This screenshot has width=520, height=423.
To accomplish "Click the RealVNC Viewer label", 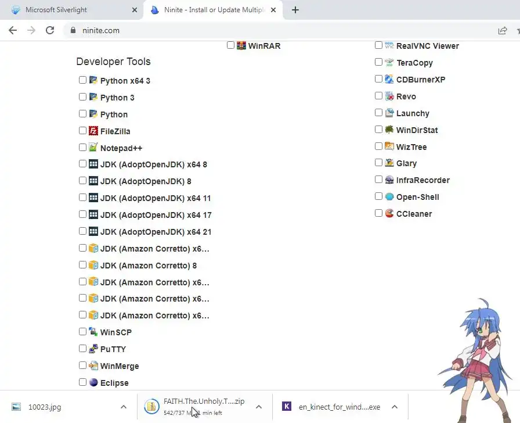I will pyautogui.click(x=428, y=46).
